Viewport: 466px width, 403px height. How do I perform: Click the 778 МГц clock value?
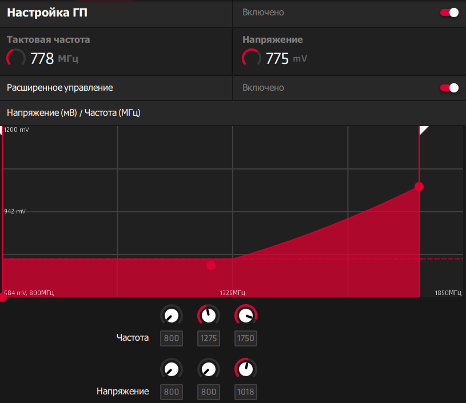(54, 58)
